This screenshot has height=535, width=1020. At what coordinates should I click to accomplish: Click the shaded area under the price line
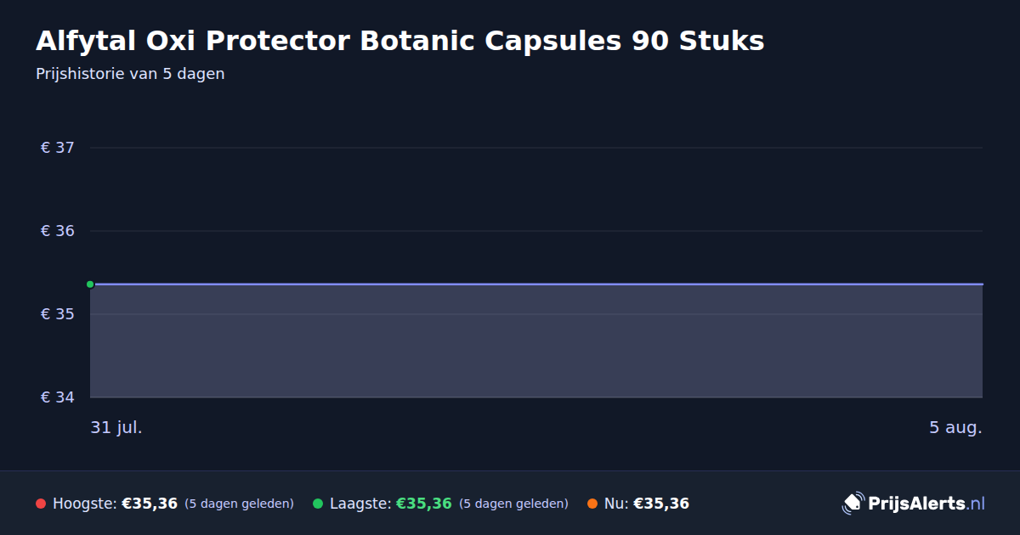point(536,341)
